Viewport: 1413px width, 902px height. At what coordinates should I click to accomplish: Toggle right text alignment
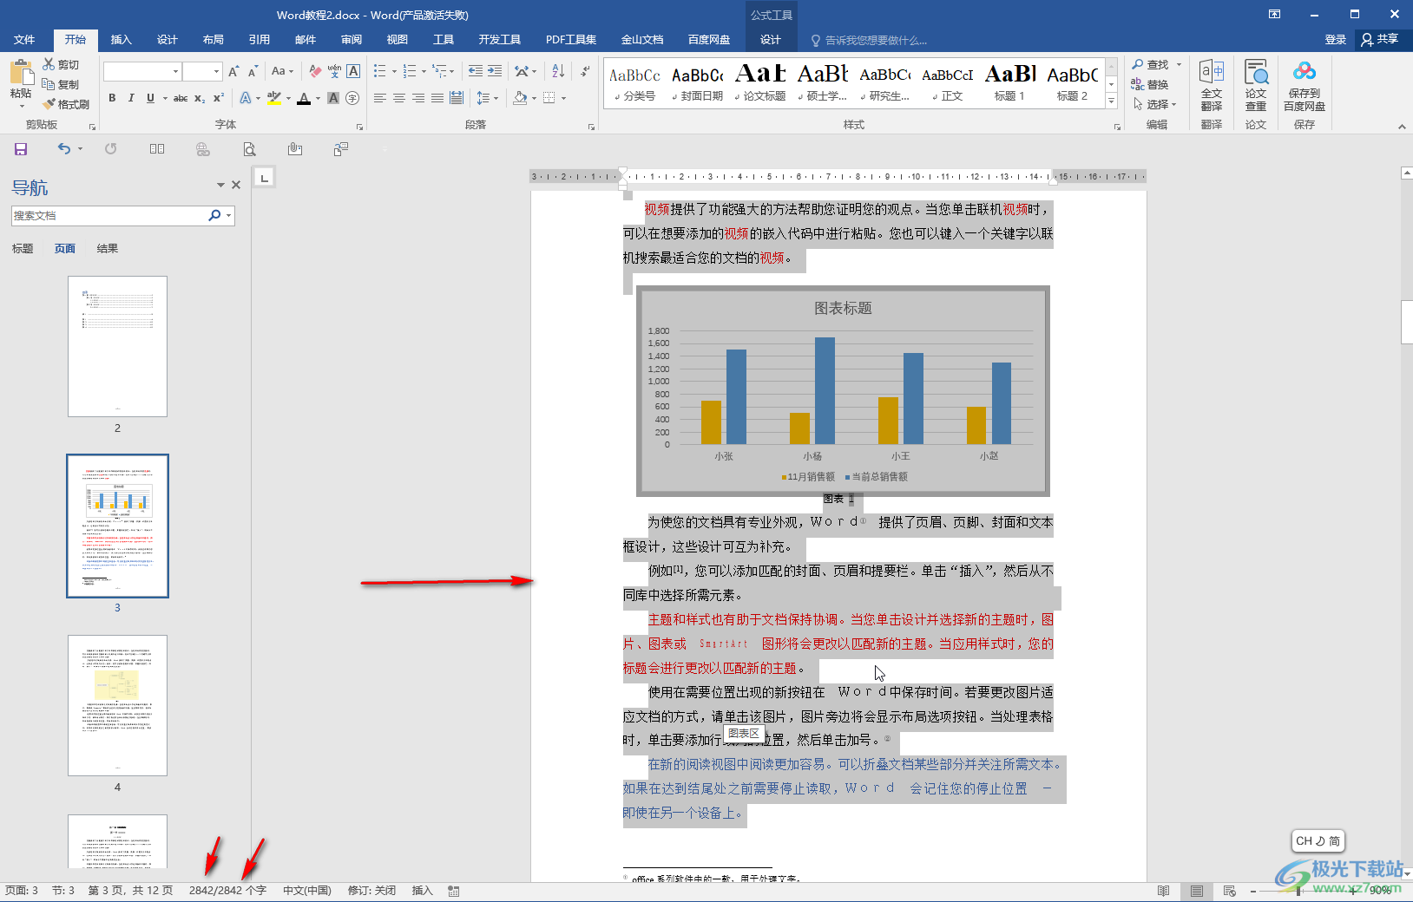pyautogui.click(x=418, y=98)
